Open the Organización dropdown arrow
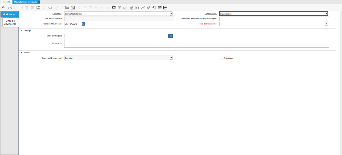Screen dimensions: 342x155 [326, 14]
